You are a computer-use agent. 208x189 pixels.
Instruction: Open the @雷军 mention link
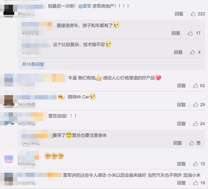pos(84,6)
